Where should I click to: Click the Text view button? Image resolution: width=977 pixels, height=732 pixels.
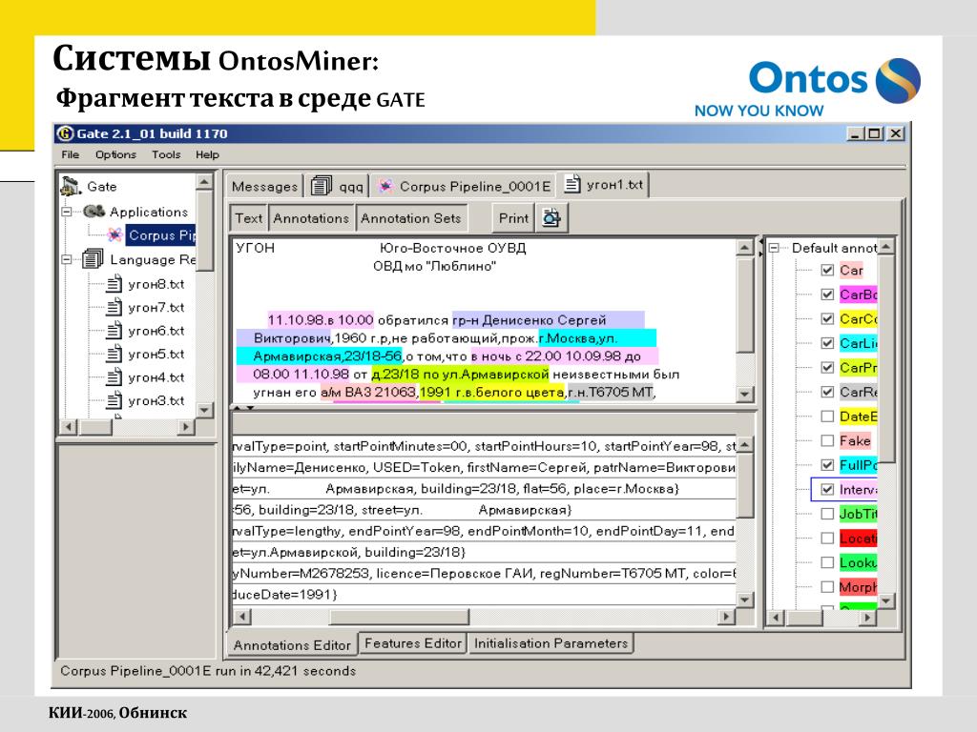coord(249,218)
